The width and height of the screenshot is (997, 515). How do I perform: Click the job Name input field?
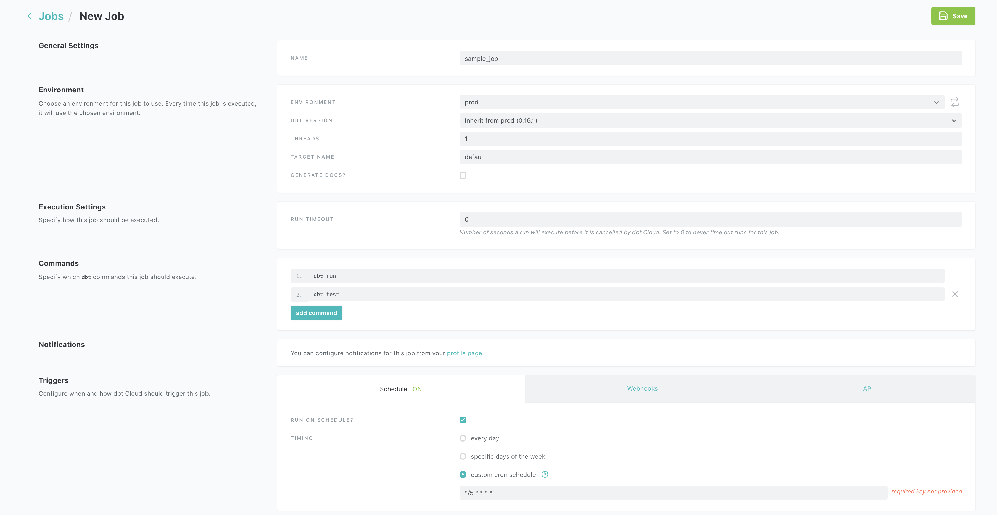[x=710, y=59]
